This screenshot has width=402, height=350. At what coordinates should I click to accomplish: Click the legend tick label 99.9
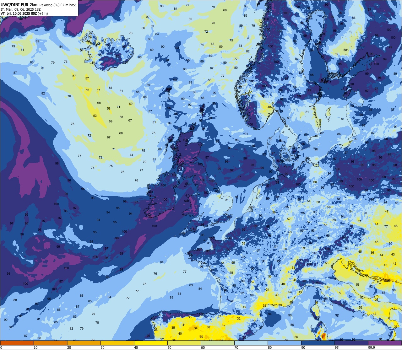tap(372, 347)
